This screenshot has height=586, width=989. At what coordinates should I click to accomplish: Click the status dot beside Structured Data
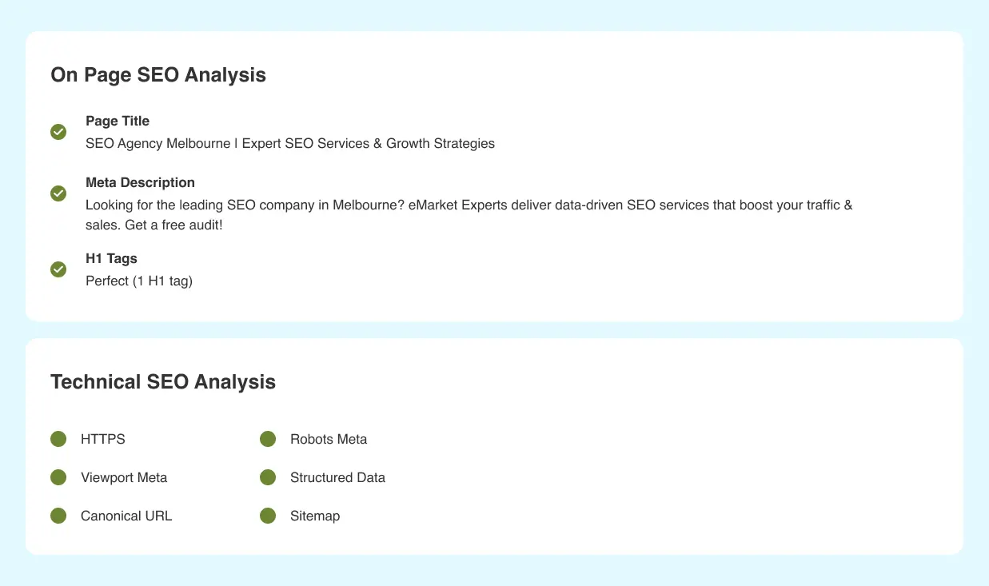point(268,477)
